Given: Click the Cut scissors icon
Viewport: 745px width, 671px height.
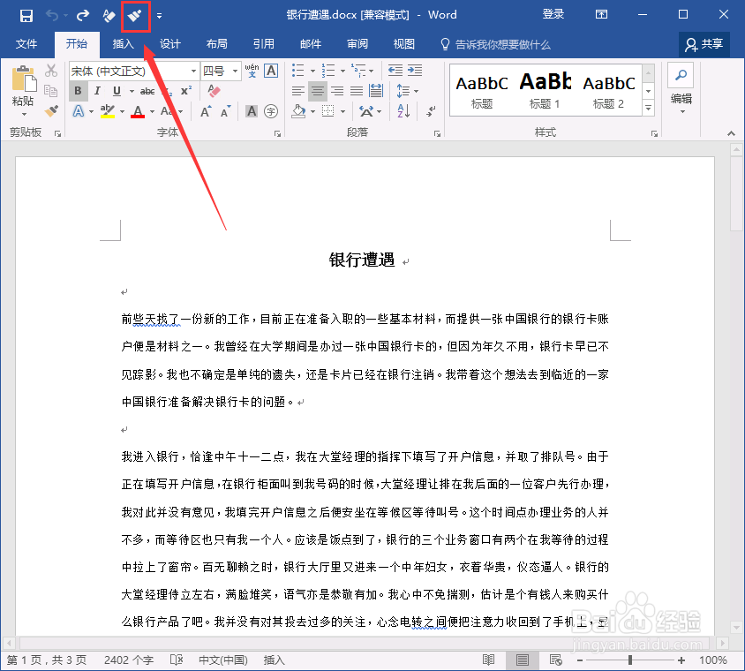Looking at the screenshot, I should point(51,71).
